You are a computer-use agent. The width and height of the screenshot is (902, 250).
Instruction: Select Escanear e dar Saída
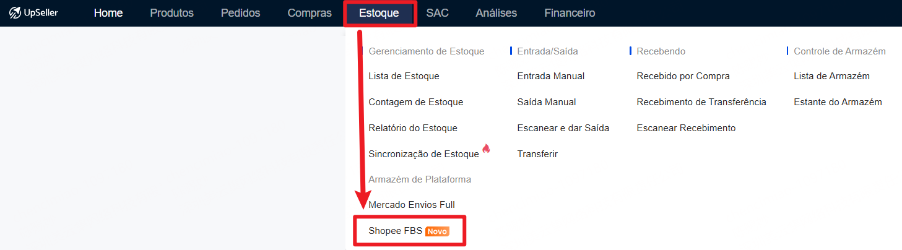point(563,128)
